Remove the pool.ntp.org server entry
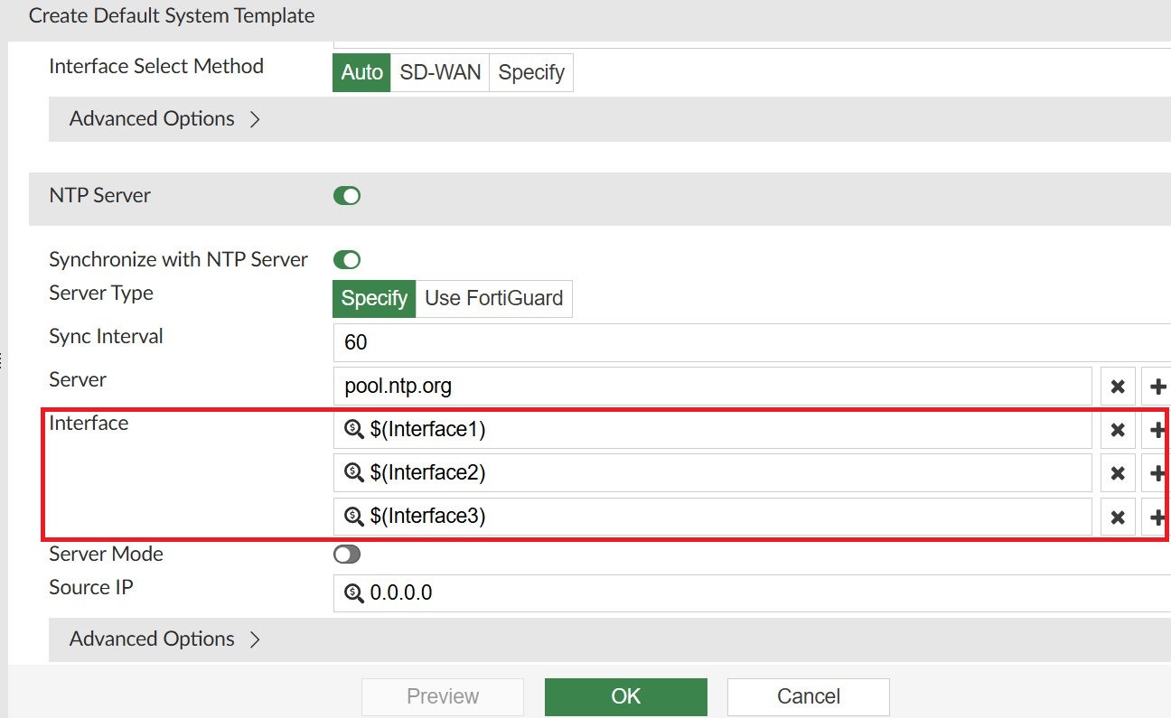 click(x=1118, y=387)
